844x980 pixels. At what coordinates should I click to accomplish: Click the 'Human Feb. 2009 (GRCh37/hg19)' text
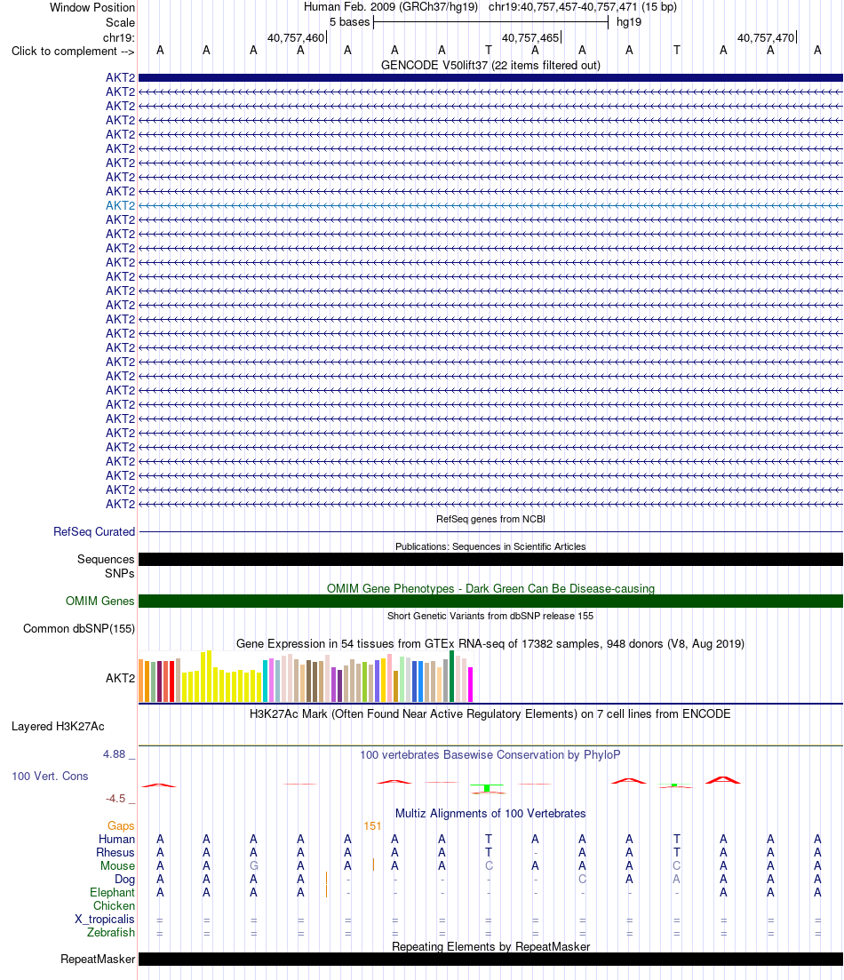tap(391, 7)
